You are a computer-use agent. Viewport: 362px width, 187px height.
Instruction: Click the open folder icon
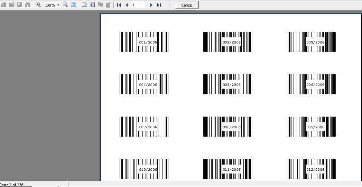[x=11, y=5]
